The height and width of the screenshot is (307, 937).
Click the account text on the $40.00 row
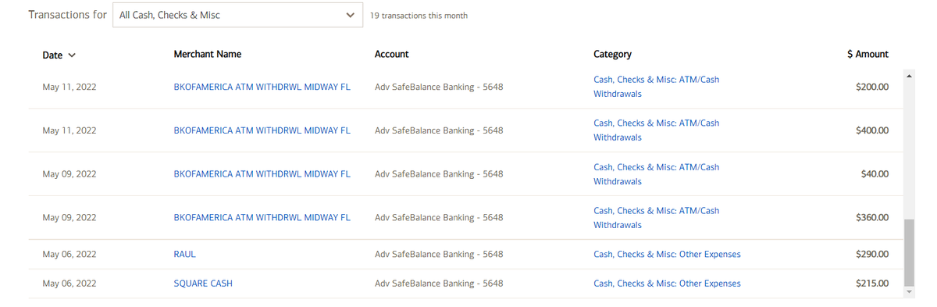439,174
